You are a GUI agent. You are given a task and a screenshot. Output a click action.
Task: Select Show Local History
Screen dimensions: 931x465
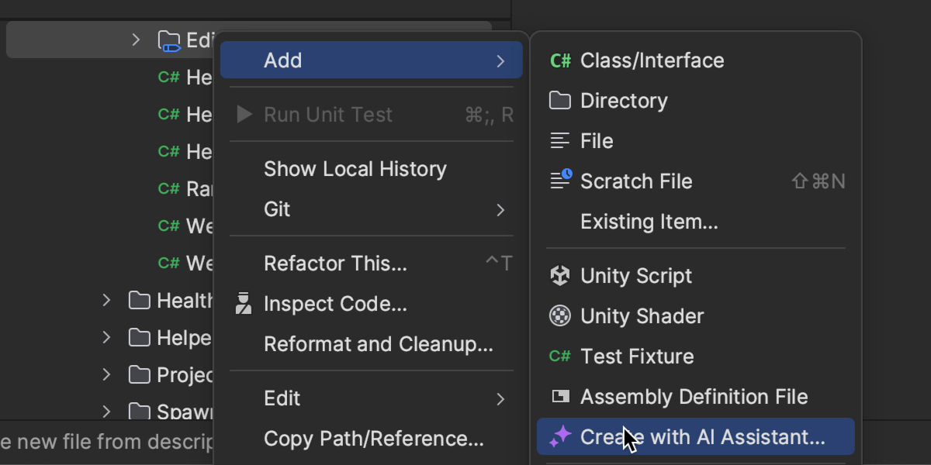(355, 169)
